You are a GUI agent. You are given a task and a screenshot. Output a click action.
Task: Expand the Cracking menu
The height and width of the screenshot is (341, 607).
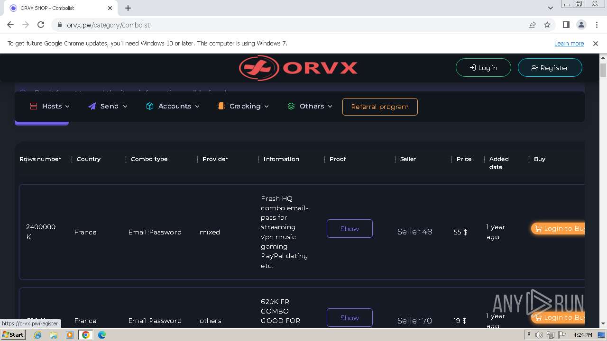click(x=243, y=106)
